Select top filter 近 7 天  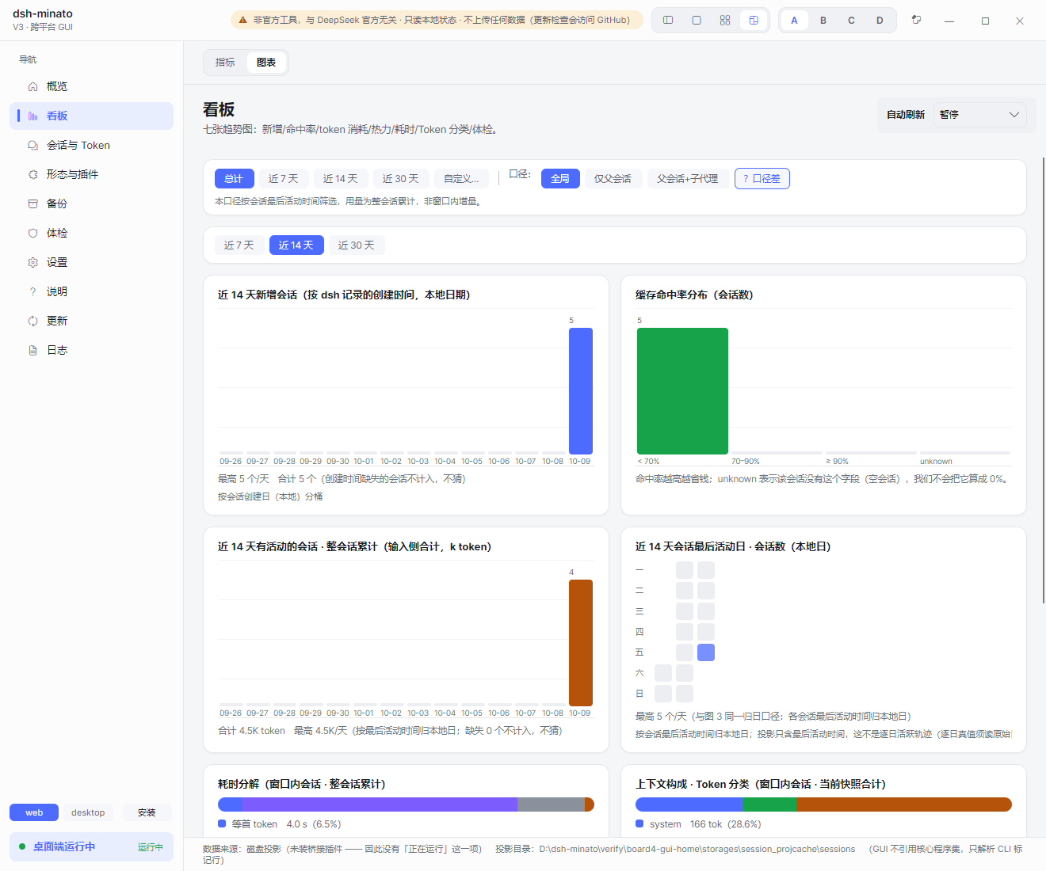283,179
